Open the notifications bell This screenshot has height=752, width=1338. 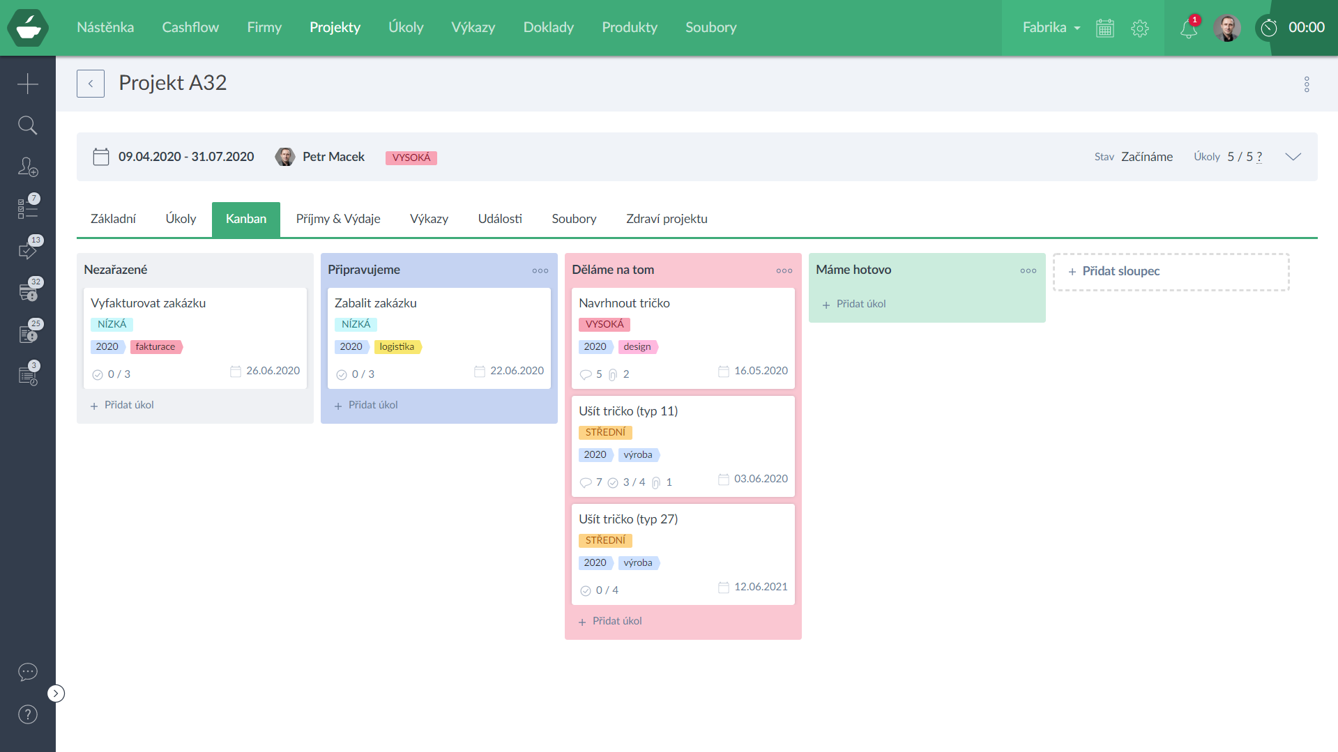(1188, 29)
